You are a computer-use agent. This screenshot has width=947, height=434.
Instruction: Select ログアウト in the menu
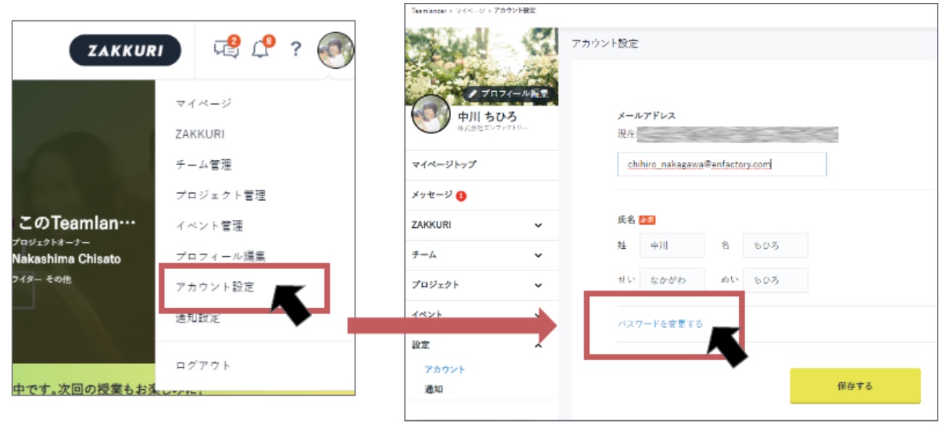point(203,365)
